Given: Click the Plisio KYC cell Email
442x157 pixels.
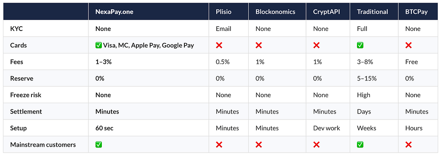Looking at the screenshot, I should [224, 29].
